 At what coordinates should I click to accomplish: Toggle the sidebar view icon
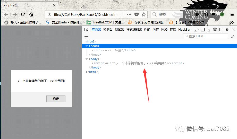coord(206,14)
